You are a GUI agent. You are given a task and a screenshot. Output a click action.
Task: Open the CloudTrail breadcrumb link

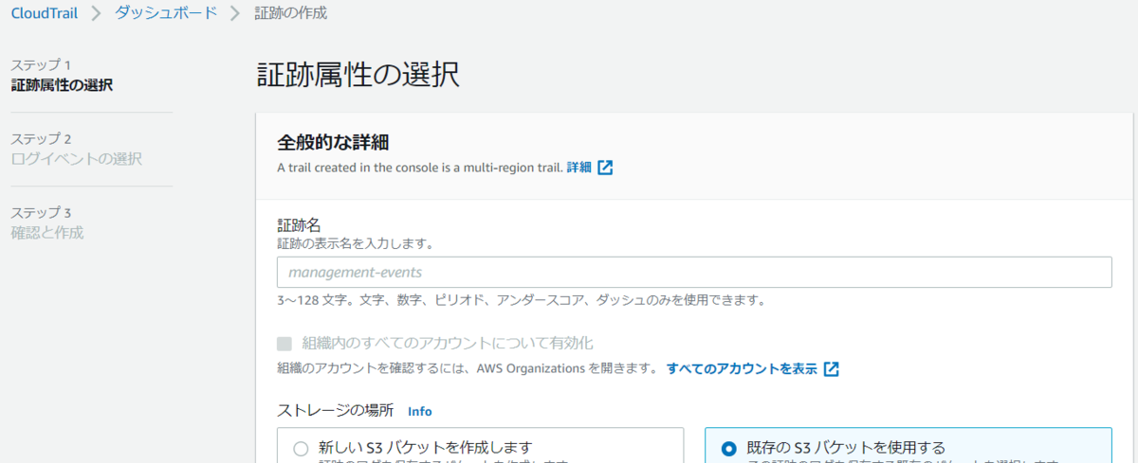pyautogui.click(x=45, y=13)
